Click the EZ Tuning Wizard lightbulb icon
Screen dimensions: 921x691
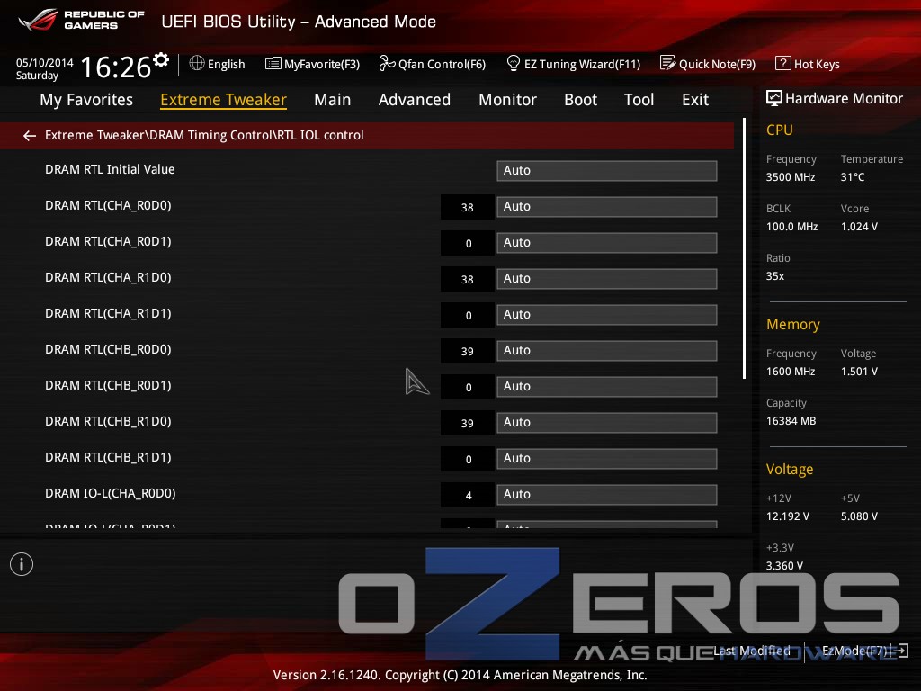point(514,63)
